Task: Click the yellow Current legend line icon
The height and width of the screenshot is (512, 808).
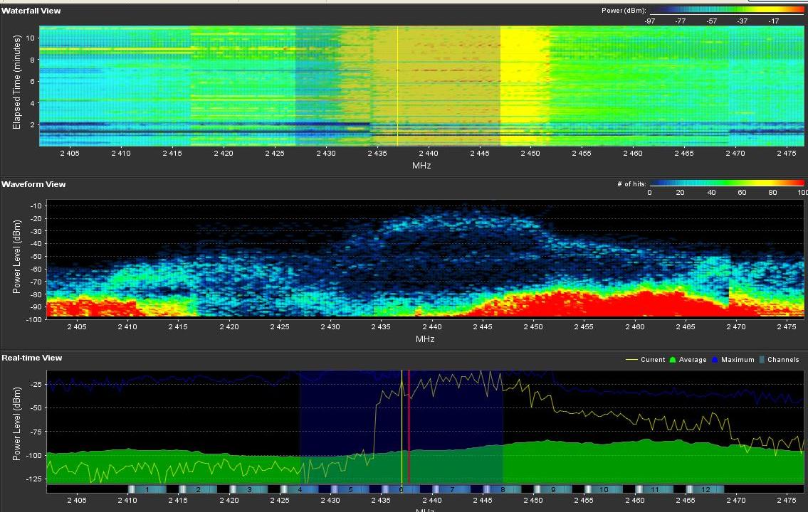Action: coord(631,360)
